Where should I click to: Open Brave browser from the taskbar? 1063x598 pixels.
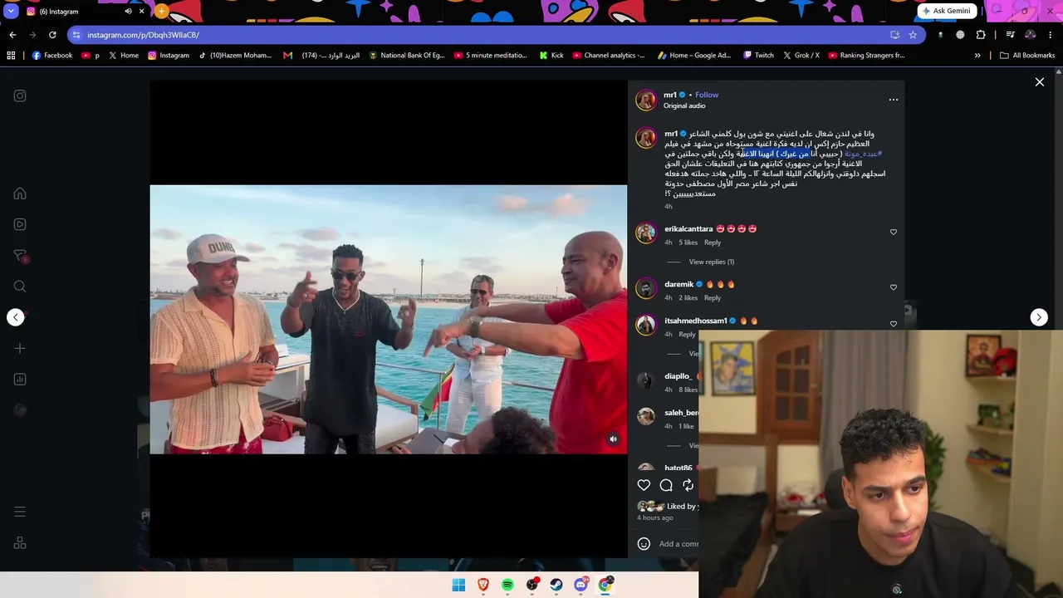[483, 585]
